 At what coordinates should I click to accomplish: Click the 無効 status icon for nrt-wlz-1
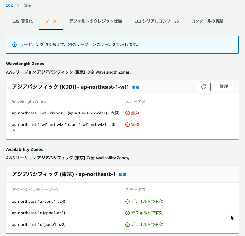pos(128,124)
